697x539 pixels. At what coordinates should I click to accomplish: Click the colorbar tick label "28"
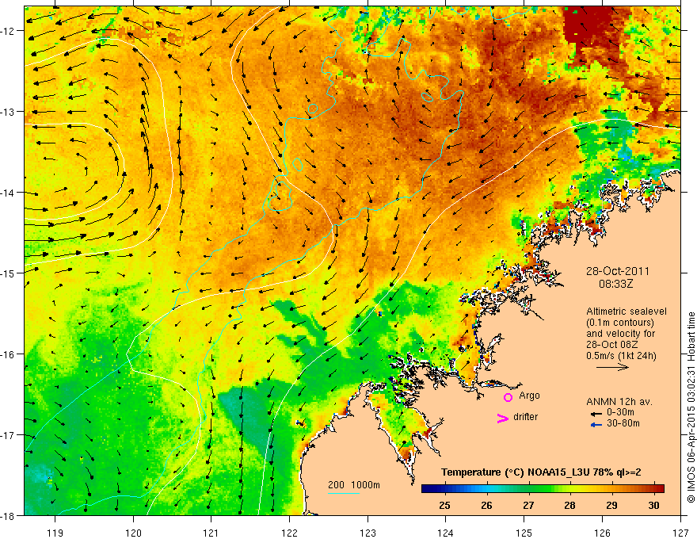click(x=569, y=505)
